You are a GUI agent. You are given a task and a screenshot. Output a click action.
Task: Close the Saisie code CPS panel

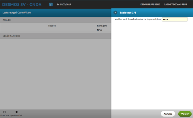click(x=115, y=13)
